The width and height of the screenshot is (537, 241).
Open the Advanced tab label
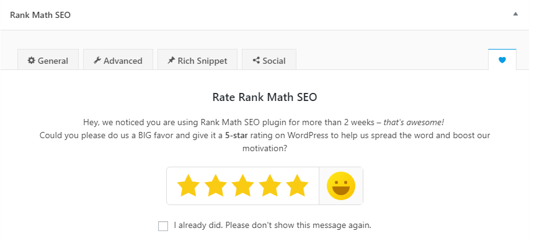123,61
